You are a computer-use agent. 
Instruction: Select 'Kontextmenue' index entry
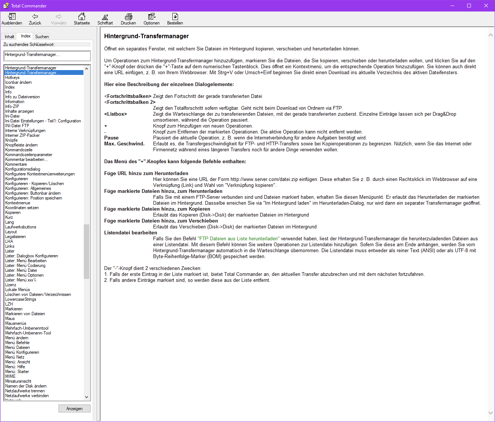(18, 203)
